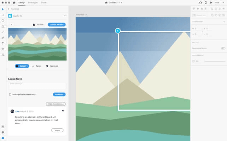Adjust the opacity slider under Appearance
This screenshot has width=227, height=141.
(x=215, y=61)
